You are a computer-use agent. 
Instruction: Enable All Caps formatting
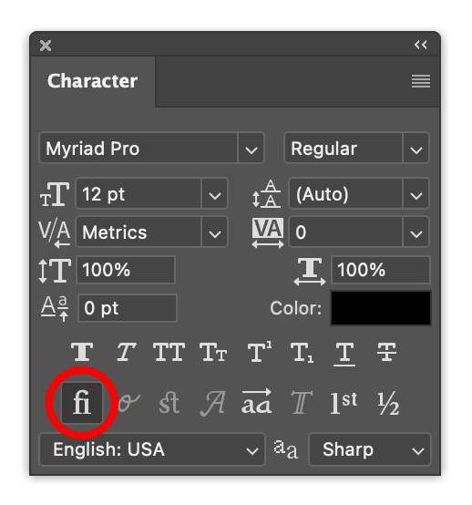click(169, 352)
